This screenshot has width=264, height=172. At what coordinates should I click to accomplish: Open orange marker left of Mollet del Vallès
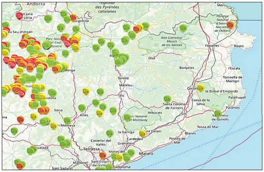point(103,155)
